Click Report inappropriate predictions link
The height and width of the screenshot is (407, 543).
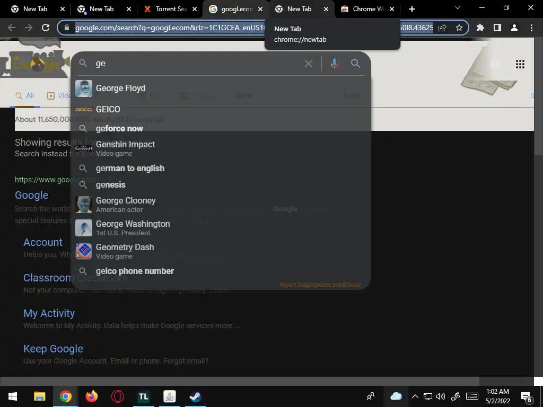pos(320,285)
